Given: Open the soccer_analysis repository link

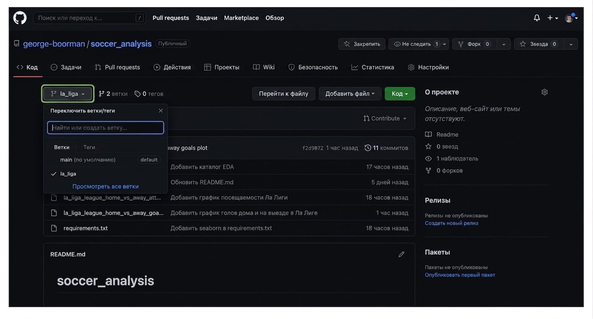Looking at the screenshot, I should pos(121,44).
